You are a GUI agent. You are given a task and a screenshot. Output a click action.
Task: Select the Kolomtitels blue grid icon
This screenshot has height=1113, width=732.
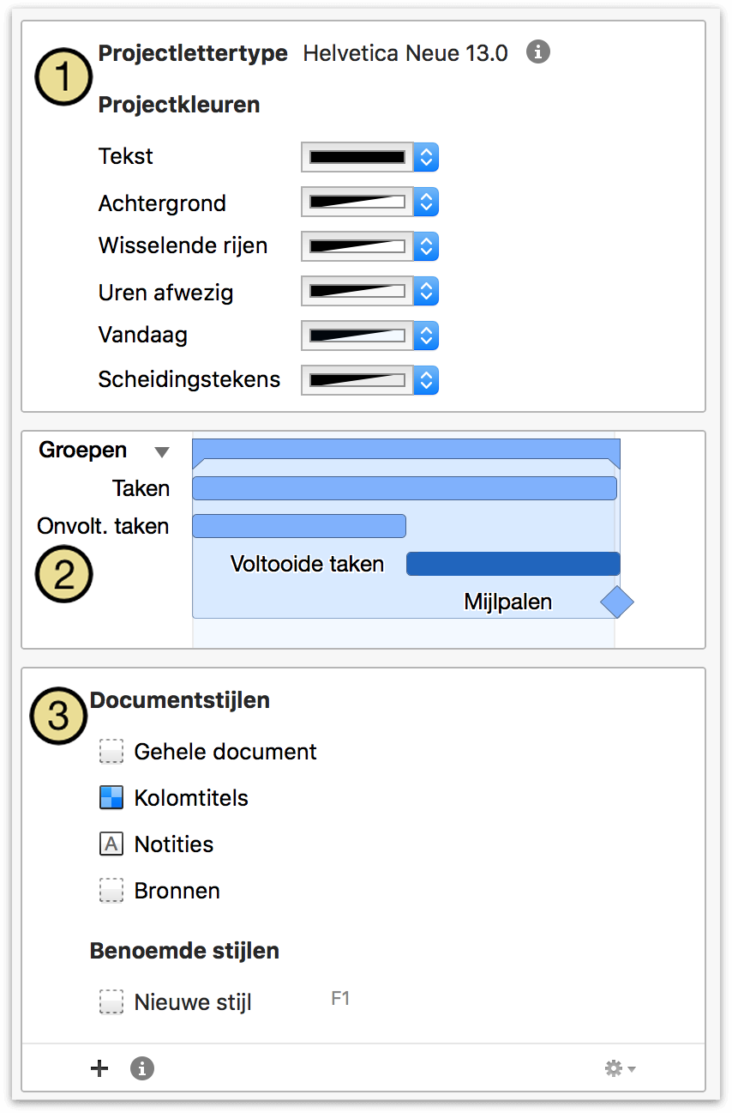pyautogui.click(x=111, y=798)
